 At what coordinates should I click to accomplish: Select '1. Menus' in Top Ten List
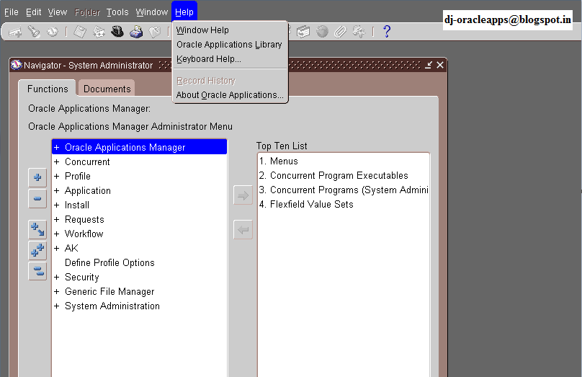click(x=278, y=161)
